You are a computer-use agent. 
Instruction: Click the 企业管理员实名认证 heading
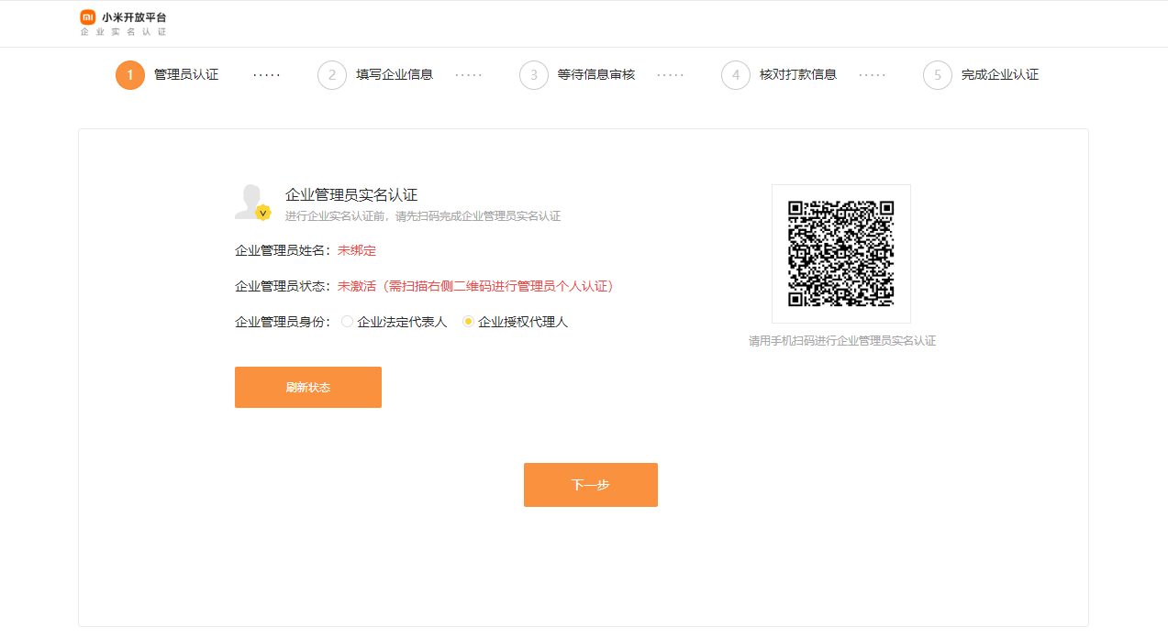(351, 194)
